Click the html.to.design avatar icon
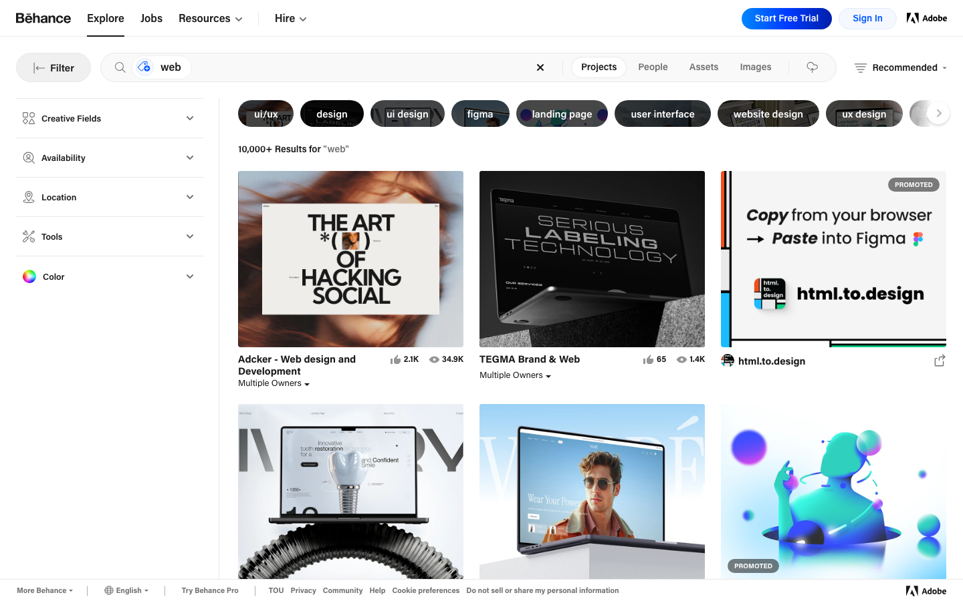 point(728,361)
